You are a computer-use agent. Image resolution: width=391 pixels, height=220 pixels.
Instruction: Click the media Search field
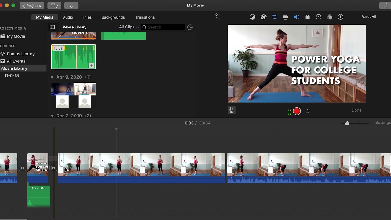[163, 27]
